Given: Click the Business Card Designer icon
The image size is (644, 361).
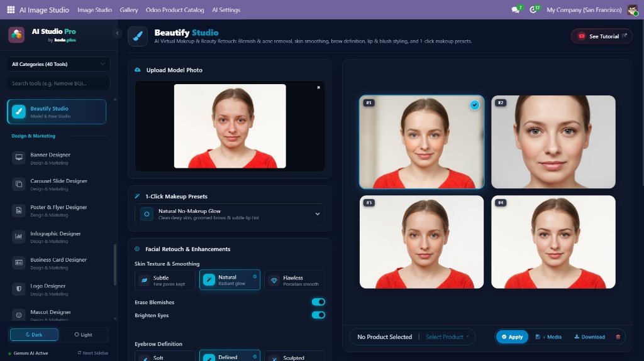Looking at the screenshot, I should pos(19,262).
